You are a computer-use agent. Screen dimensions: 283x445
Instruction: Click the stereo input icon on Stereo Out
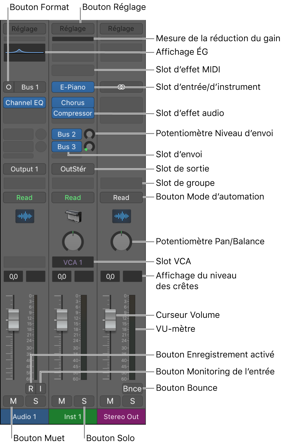pyautogui.click(x=121, y=87)
